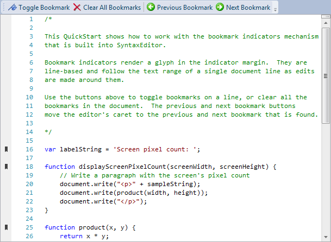331x242 pixels.
Task: Click the bookmark glyph on line 25
Action: point(6,227)
